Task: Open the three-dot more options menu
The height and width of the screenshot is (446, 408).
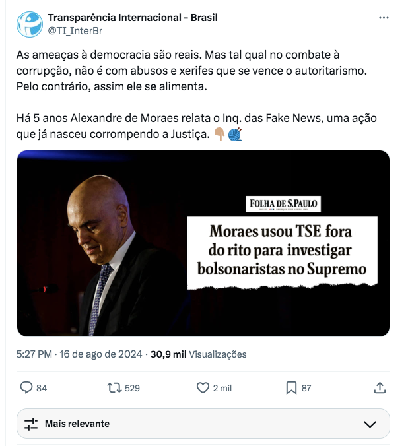Action: [384, 18]
